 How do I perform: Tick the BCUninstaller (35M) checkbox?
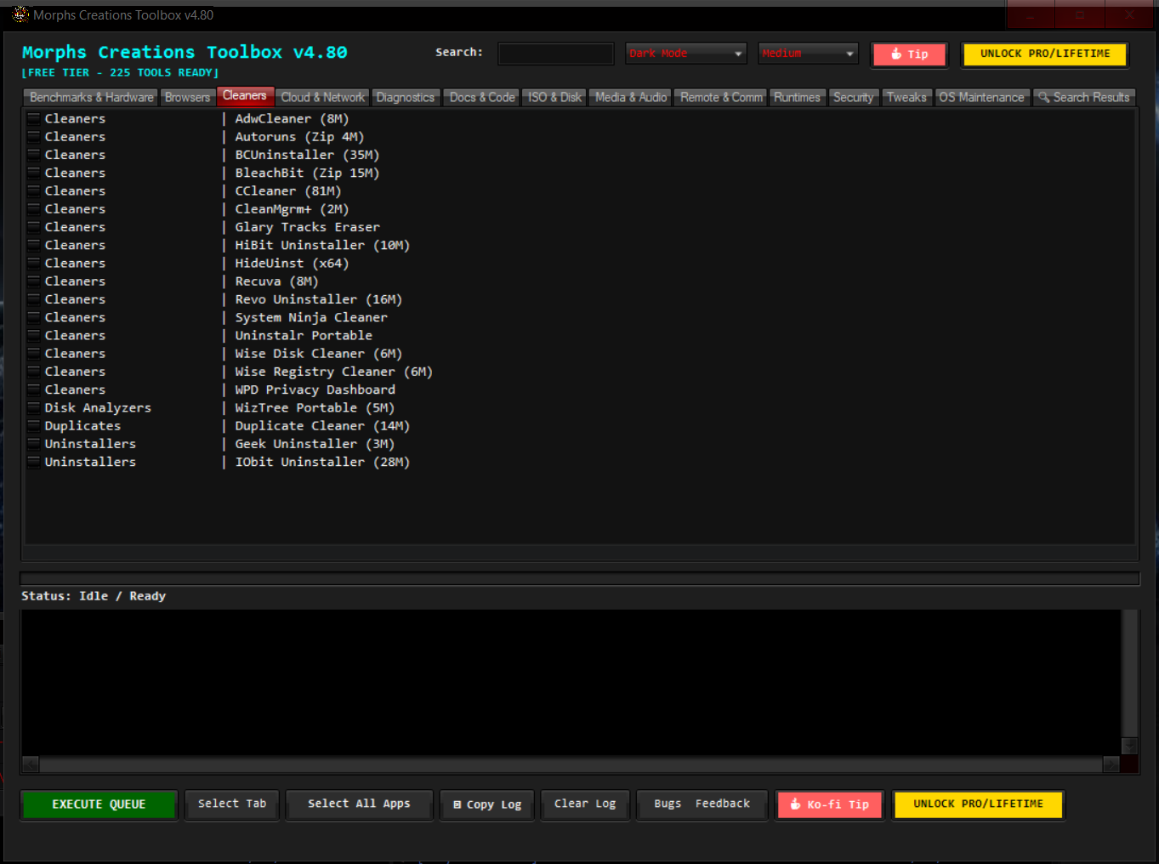[34, 154]
